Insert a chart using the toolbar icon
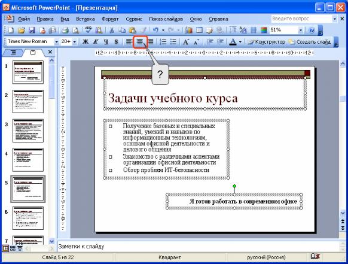 (x=188, y=30)
